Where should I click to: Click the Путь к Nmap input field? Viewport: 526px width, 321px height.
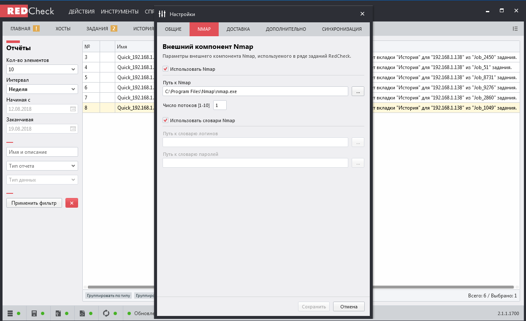(x=255, y=91)
